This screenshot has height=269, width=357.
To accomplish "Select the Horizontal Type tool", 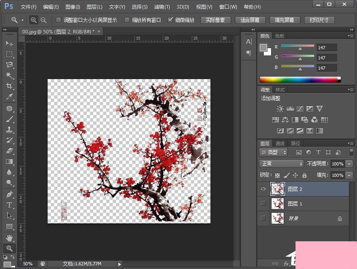I will [9, 205].
